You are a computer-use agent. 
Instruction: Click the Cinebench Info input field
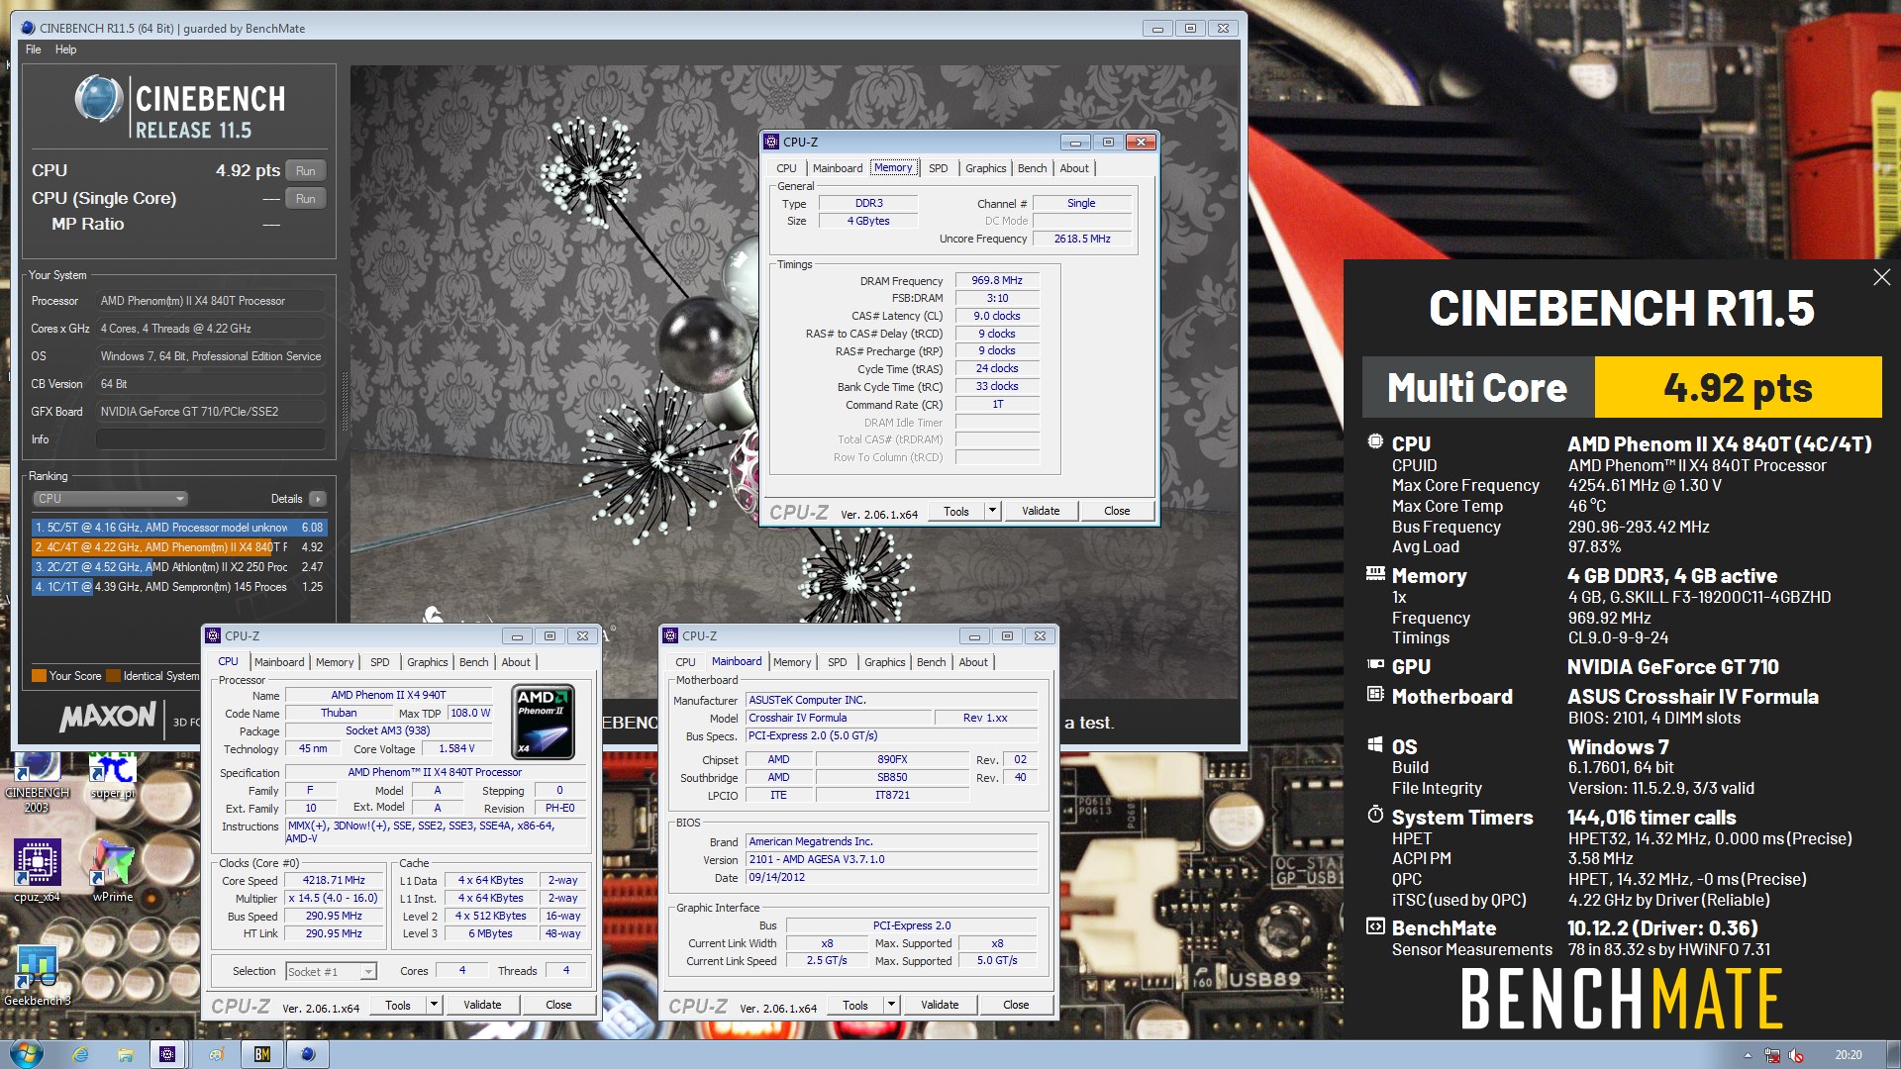(211, 439)
